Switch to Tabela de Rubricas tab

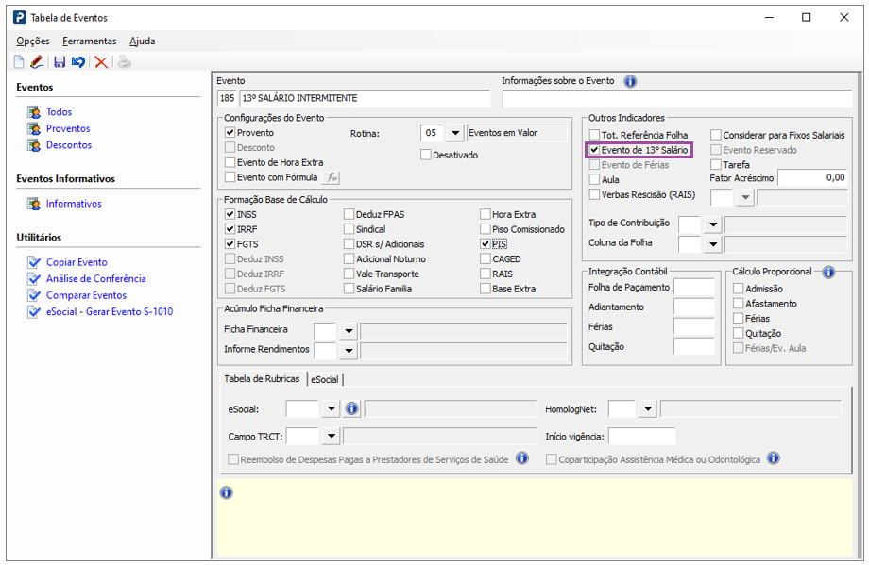pyautogui.click(x=262, y=378)
